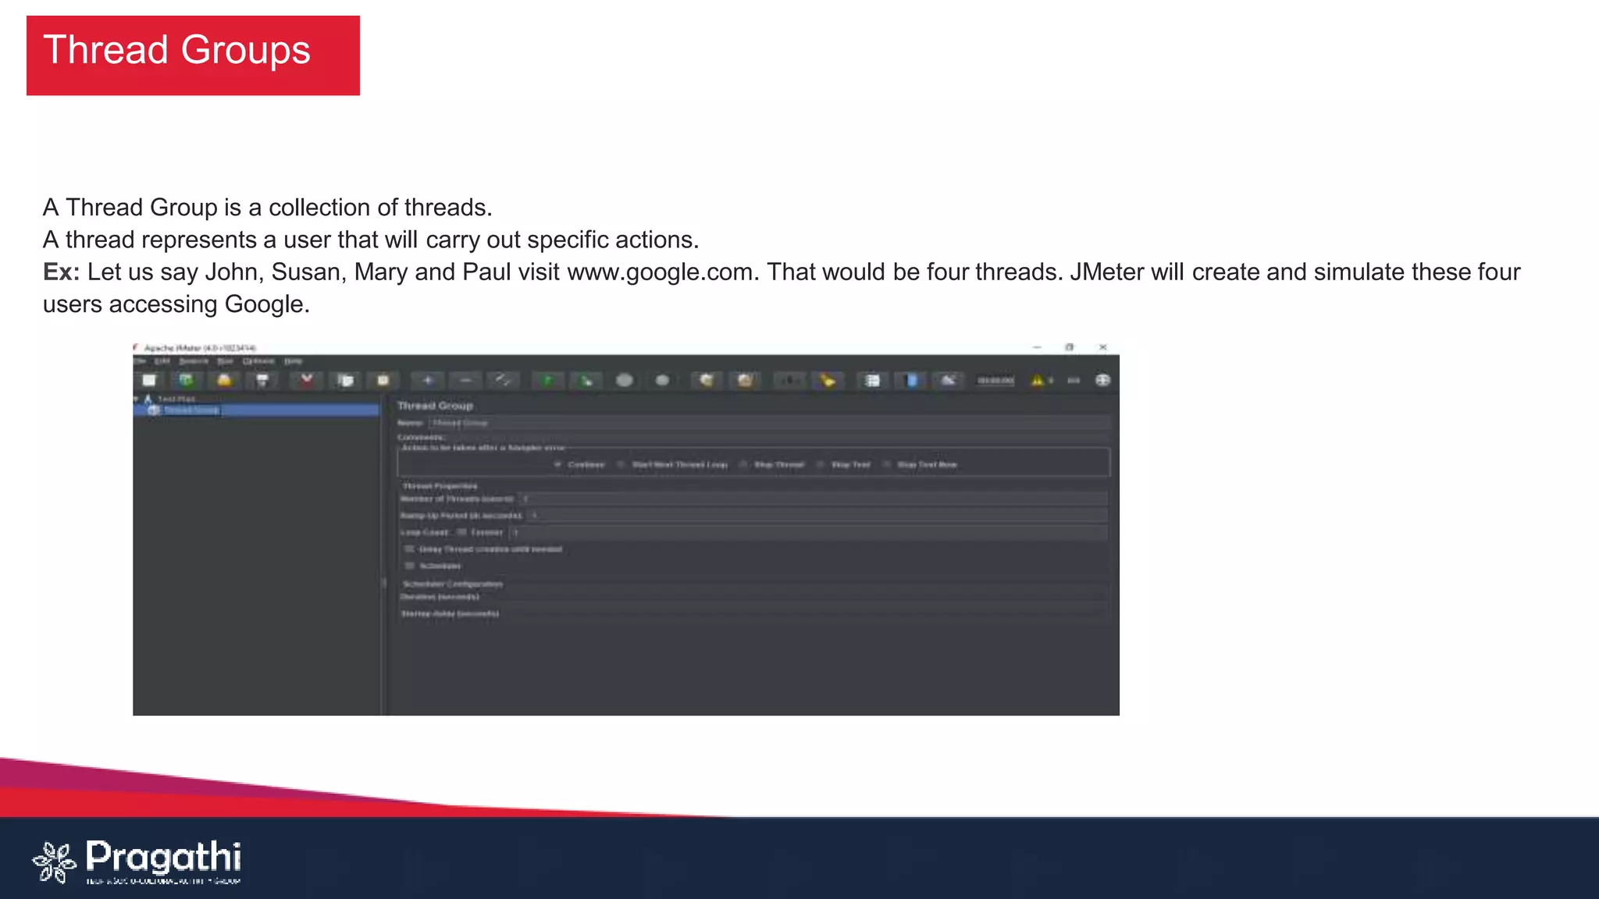Select Test Plan label in the tree
This screenshot has height=899, width=1599.
[x=176, y=399]
